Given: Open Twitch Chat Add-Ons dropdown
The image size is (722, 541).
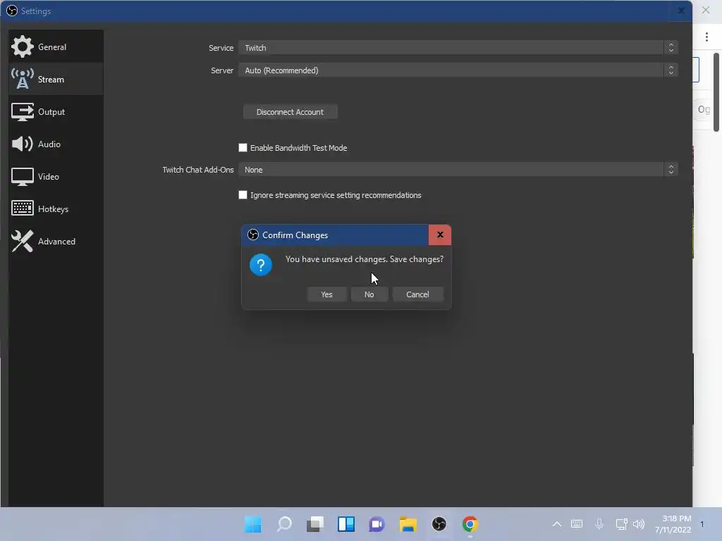Looking at the screenshot, I should coord(458,169).
